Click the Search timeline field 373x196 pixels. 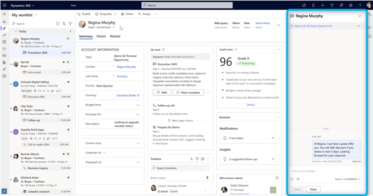point(180,168)
